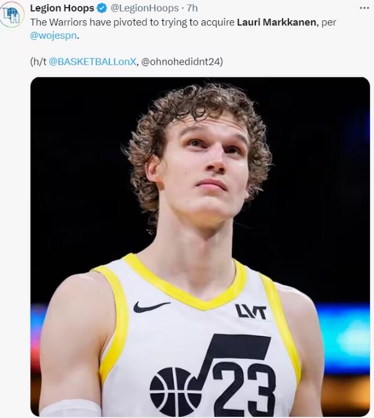The width and height of the screenshot is (374, 418).
Task: Click the Nike swoosh on the jersey
Action: point(152,307)
